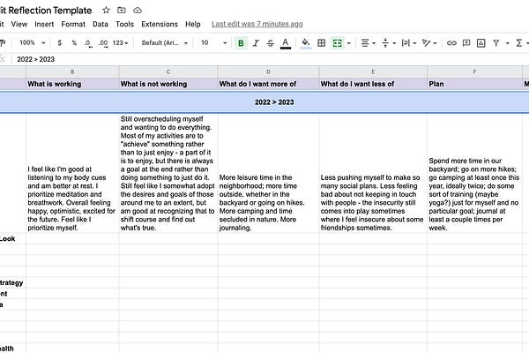Click formula bar containing 2022 > 2023
The width and height of the screenshot is (529, 353).
[270, 59]
